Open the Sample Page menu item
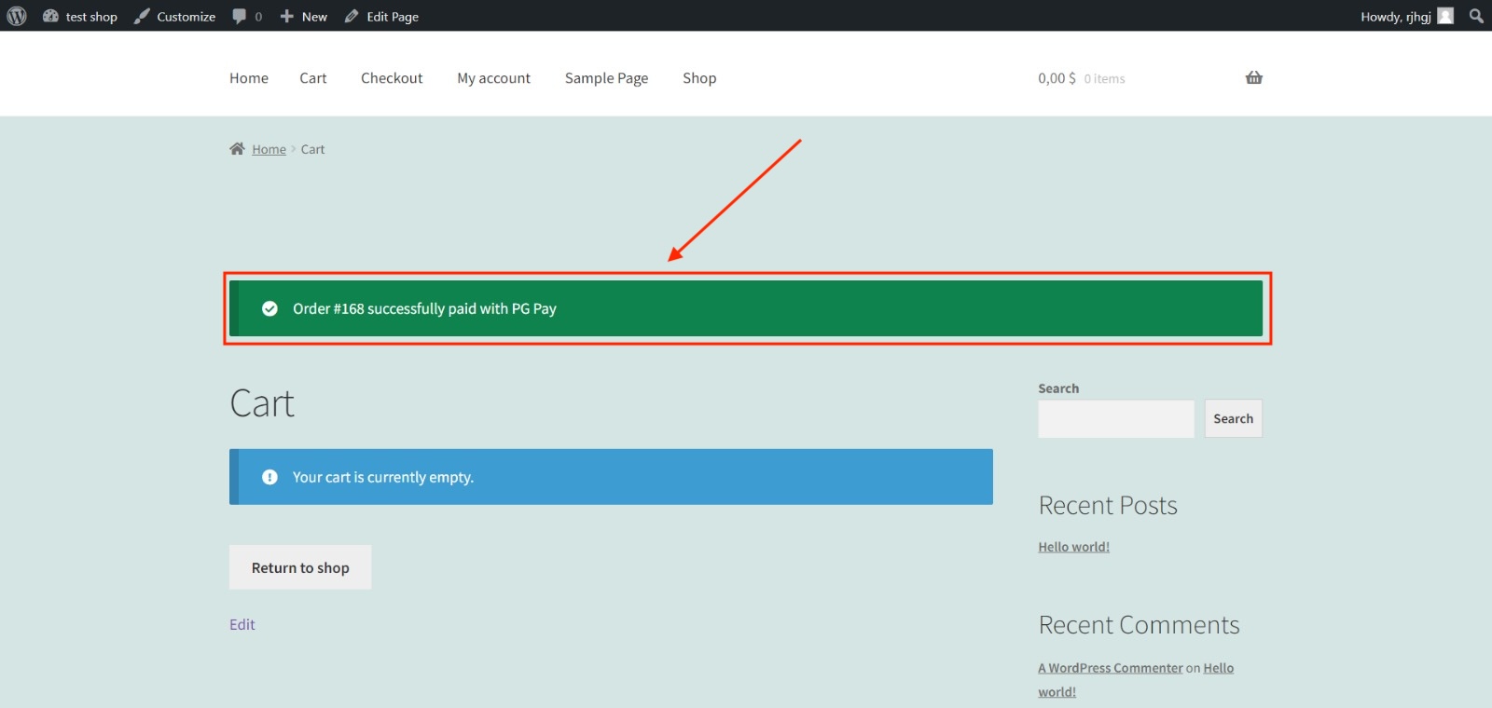 coord(606,78)
